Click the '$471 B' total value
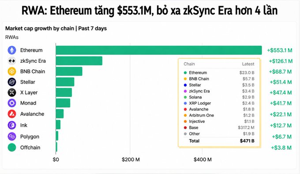Viewport: 300px width, 174px height. pyautogui.click(x=247, y=141)
